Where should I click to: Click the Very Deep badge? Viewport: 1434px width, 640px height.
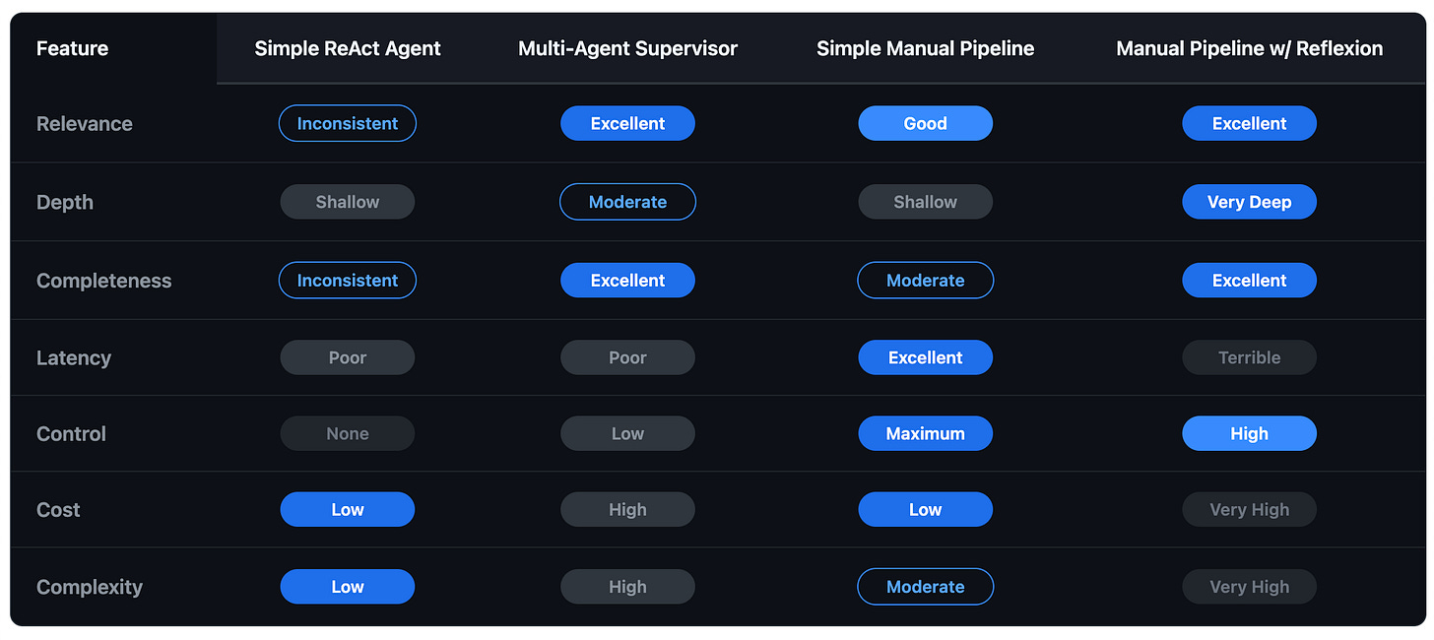pos(1249,202)
